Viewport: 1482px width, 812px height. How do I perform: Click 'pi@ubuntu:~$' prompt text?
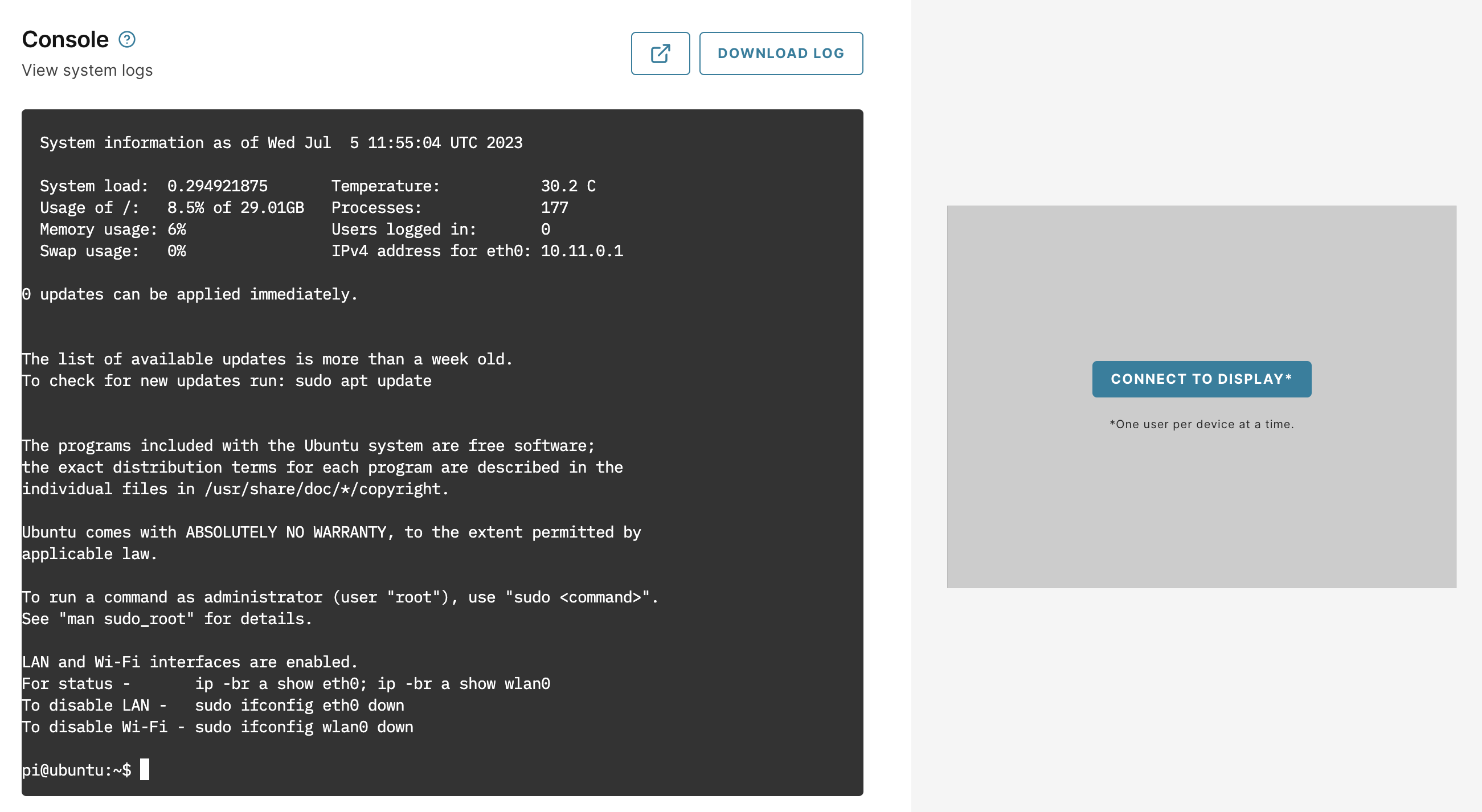[76, 770]
